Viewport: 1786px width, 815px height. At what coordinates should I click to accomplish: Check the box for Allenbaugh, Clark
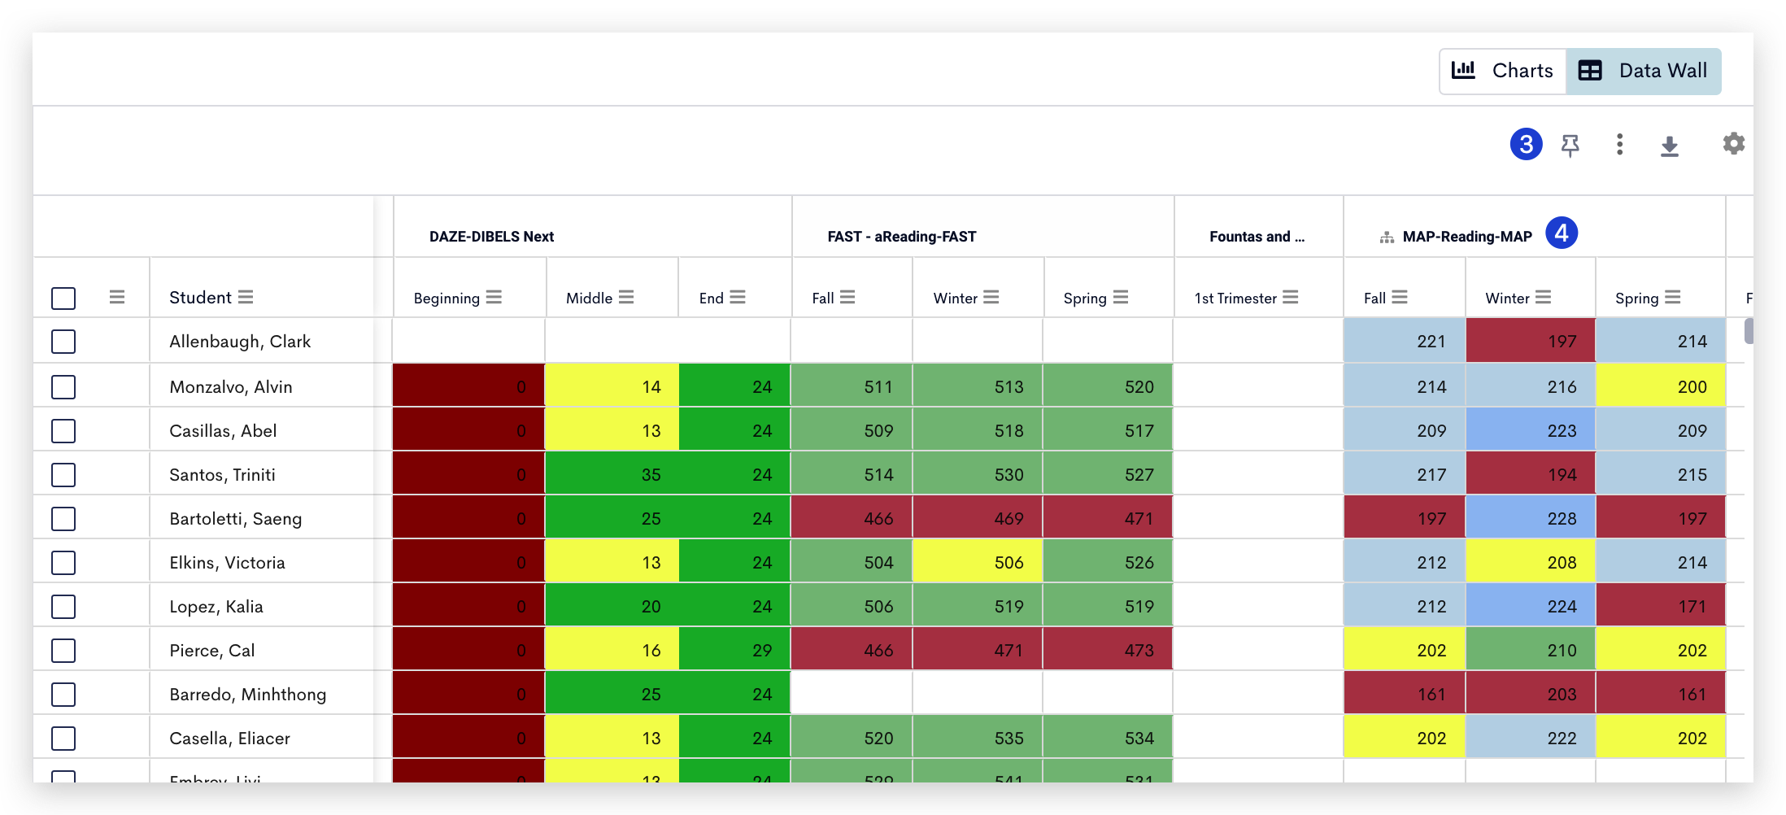tap(63, 342)
